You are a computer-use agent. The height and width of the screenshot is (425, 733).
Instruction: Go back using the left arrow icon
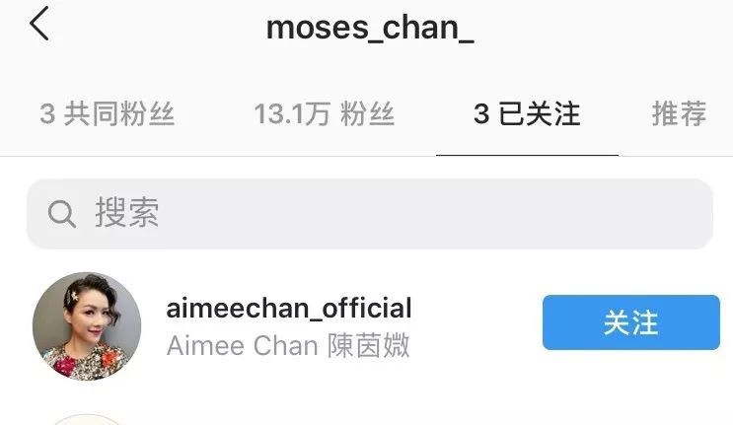coord(39,24)
